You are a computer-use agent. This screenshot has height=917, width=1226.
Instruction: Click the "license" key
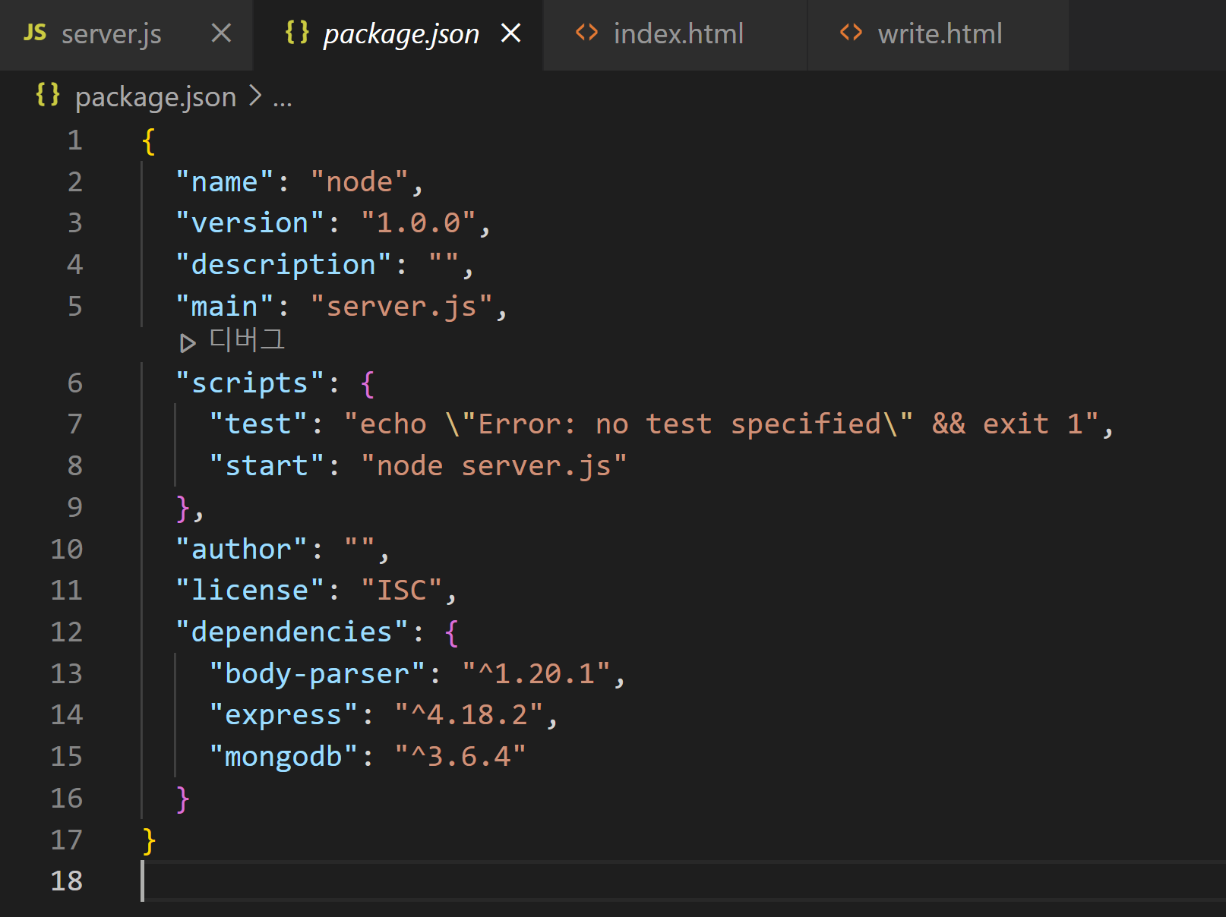pos(250,591)
